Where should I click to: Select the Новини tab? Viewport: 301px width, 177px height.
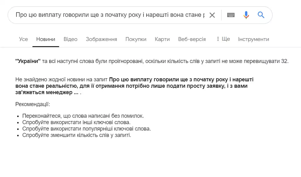click(x=46, y=39)
